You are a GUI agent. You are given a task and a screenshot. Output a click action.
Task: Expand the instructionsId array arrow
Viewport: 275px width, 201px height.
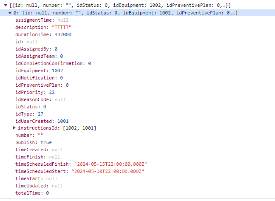pos(15,128)
